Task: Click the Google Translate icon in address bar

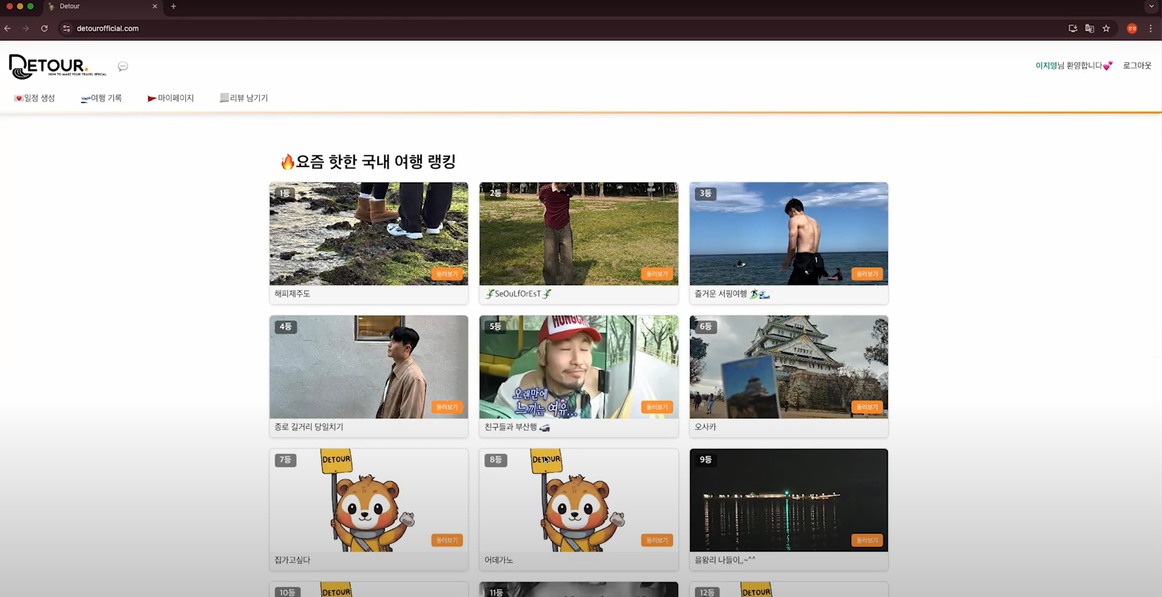Action: 1089,28
